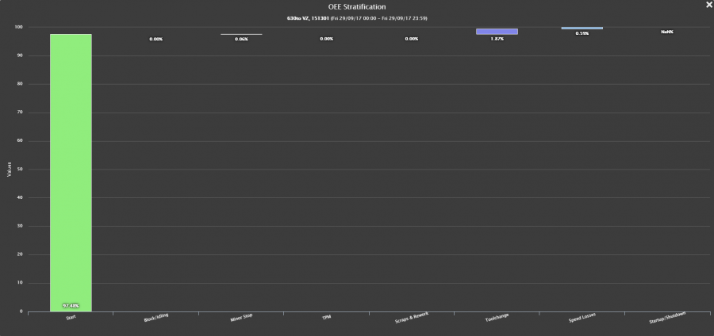Click the Minor Stop axis label
The width and height of the screenshot is (714, 336).
pyautogui.click(x=241, y=317)
